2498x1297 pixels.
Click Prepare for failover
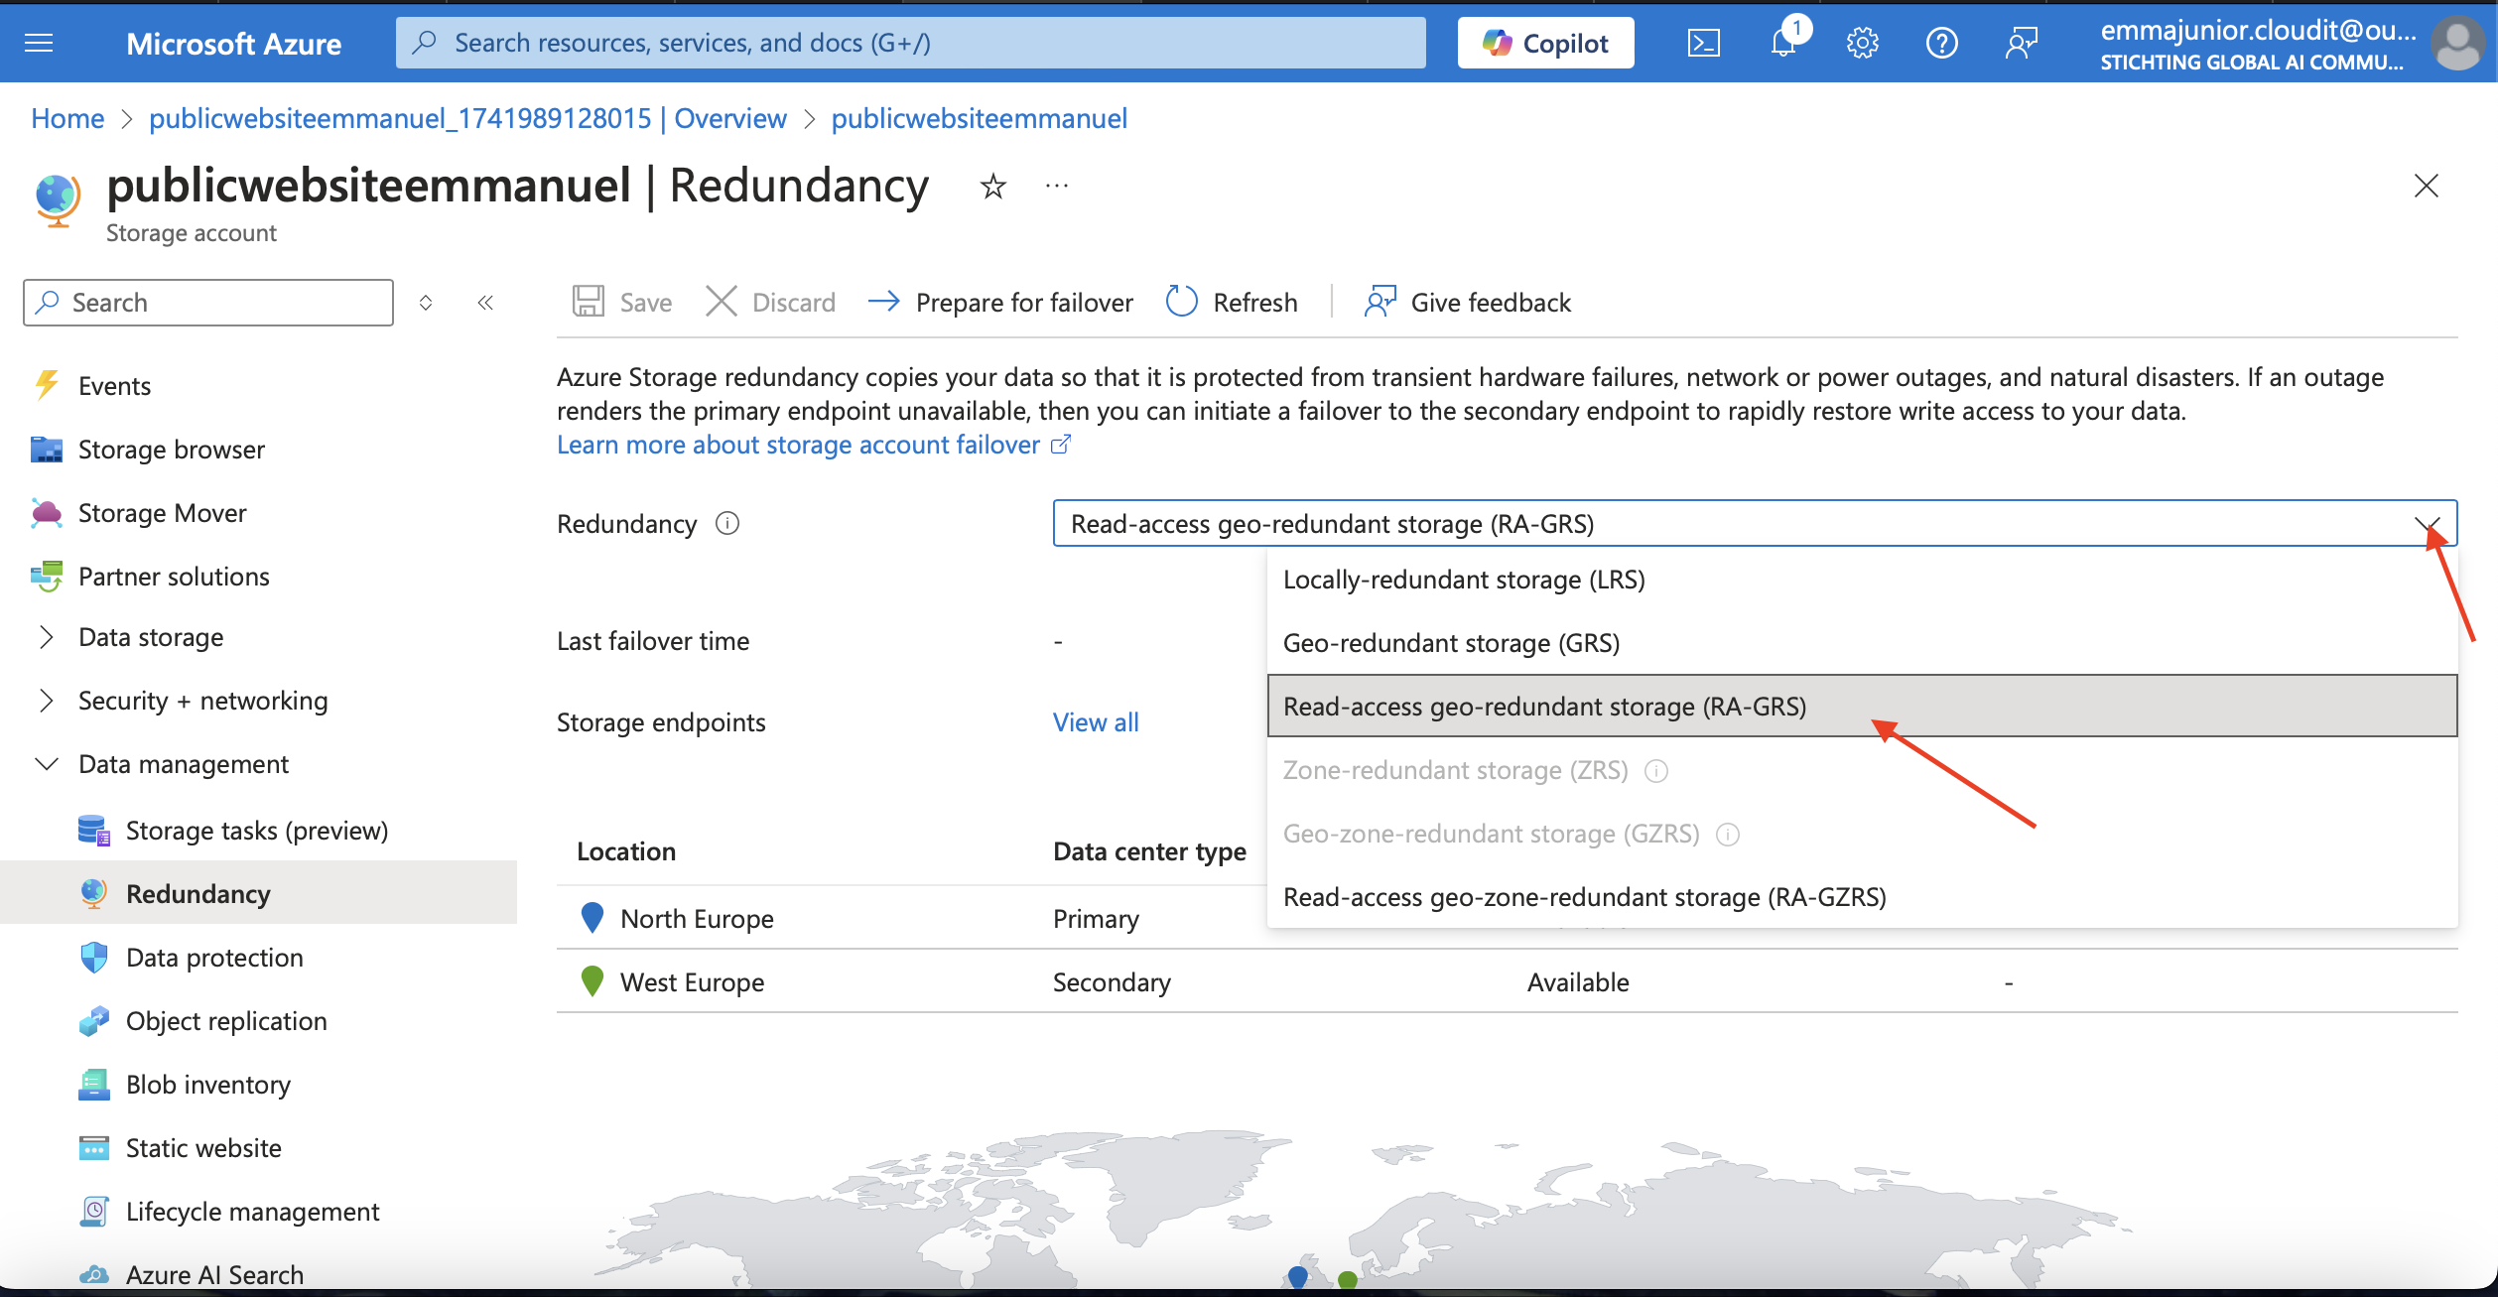pos(1000,302)
